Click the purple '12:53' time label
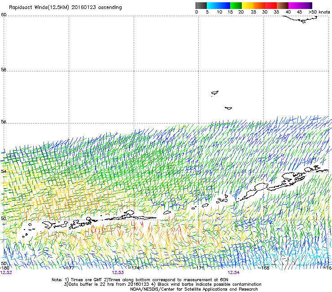Screen dimensions: 332x292 (118, 273)
